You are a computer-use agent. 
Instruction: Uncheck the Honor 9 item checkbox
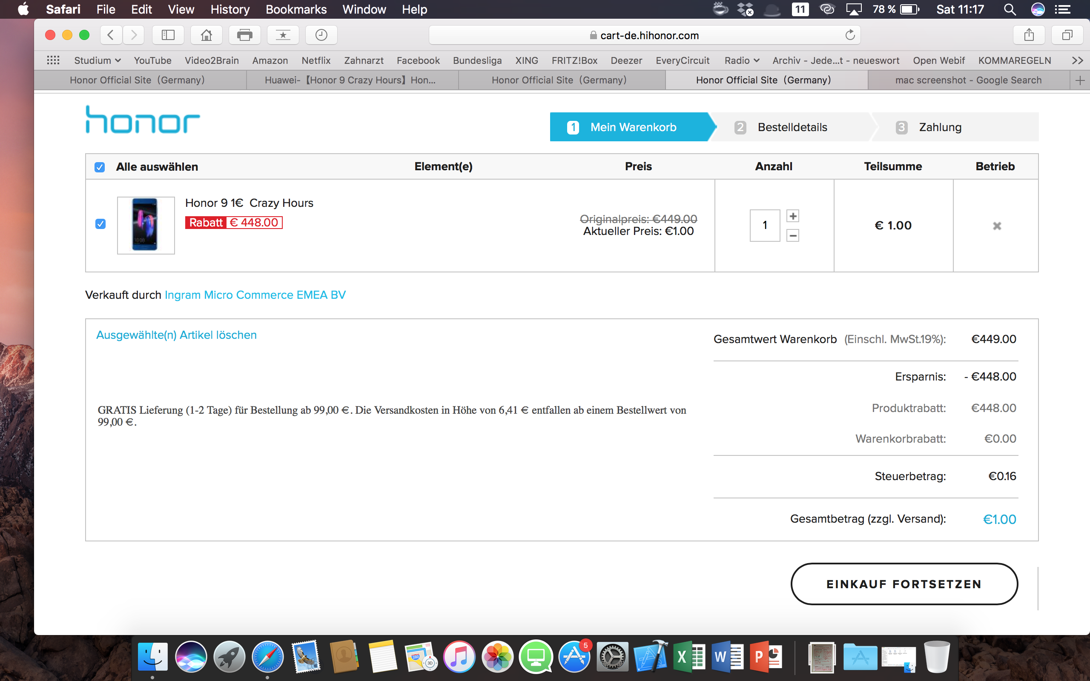pyautogui.click(x=100, y=224)
